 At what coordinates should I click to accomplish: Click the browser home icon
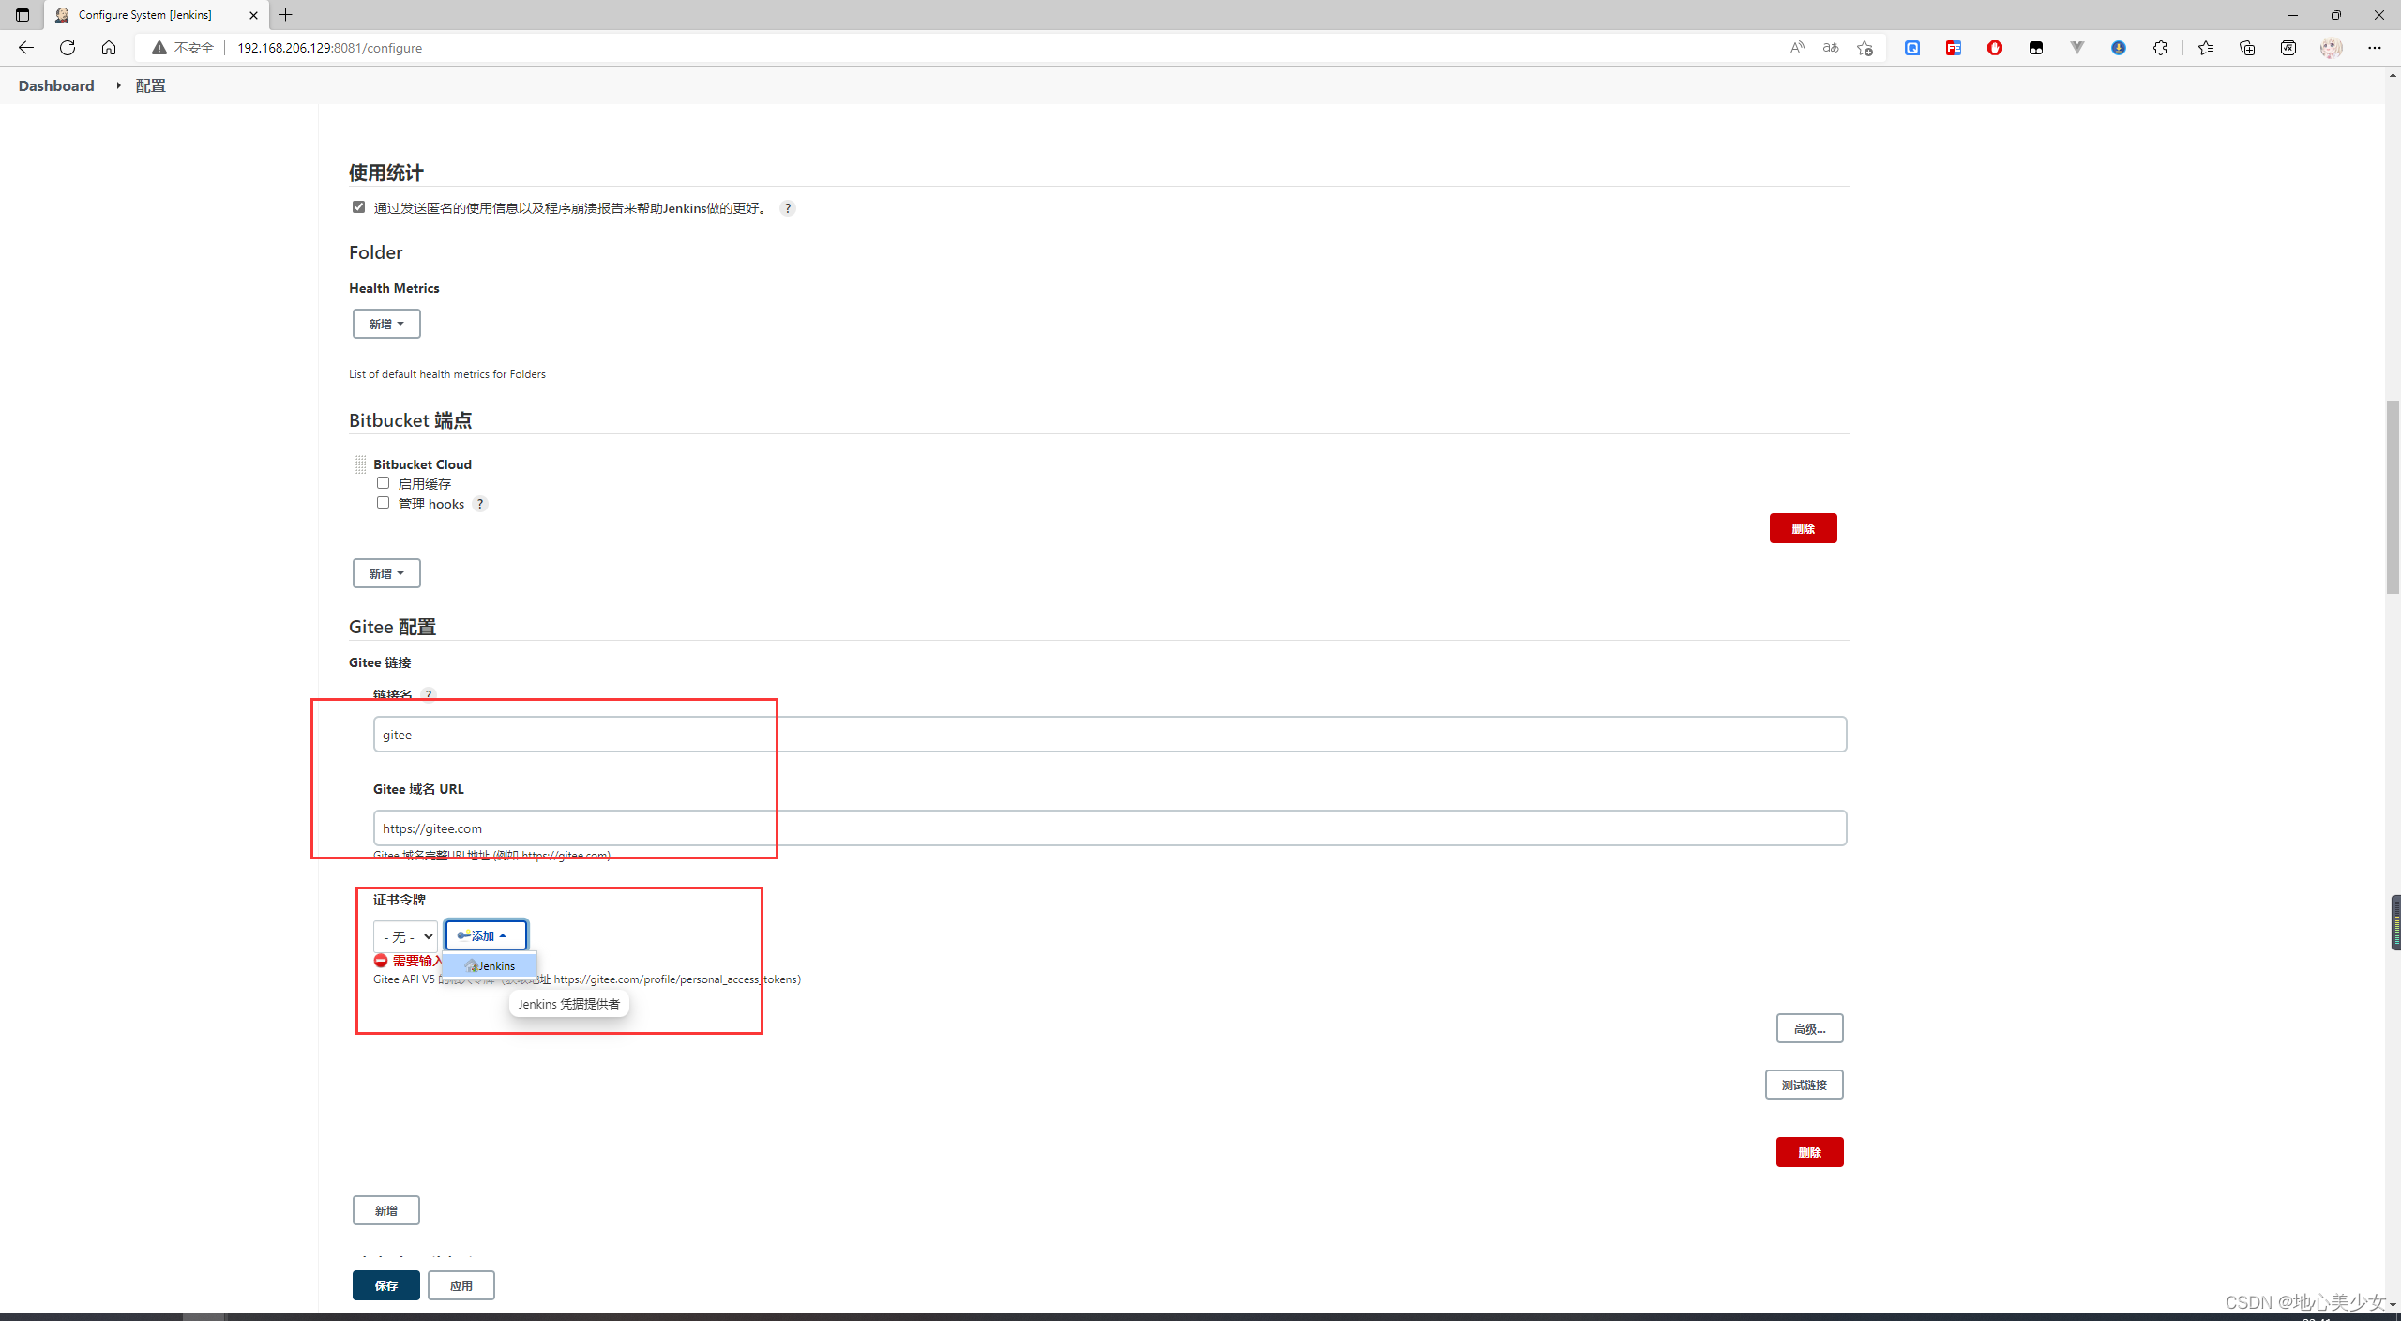(x=109, y=48)
